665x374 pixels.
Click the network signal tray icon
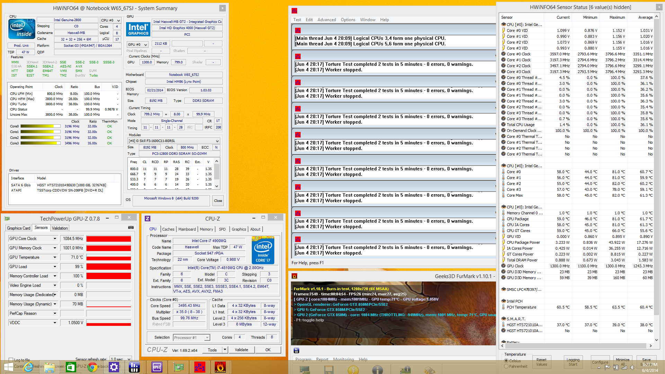coord(624,367)
